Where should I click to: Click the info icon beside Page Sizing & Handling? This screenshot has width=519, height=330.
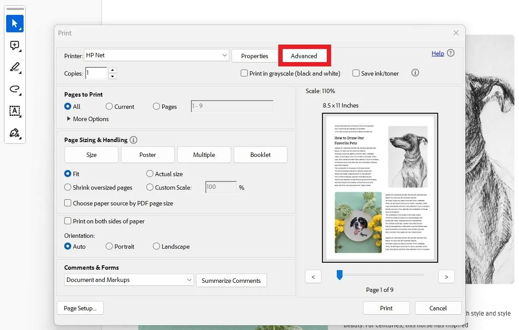[x=133, y=140]
